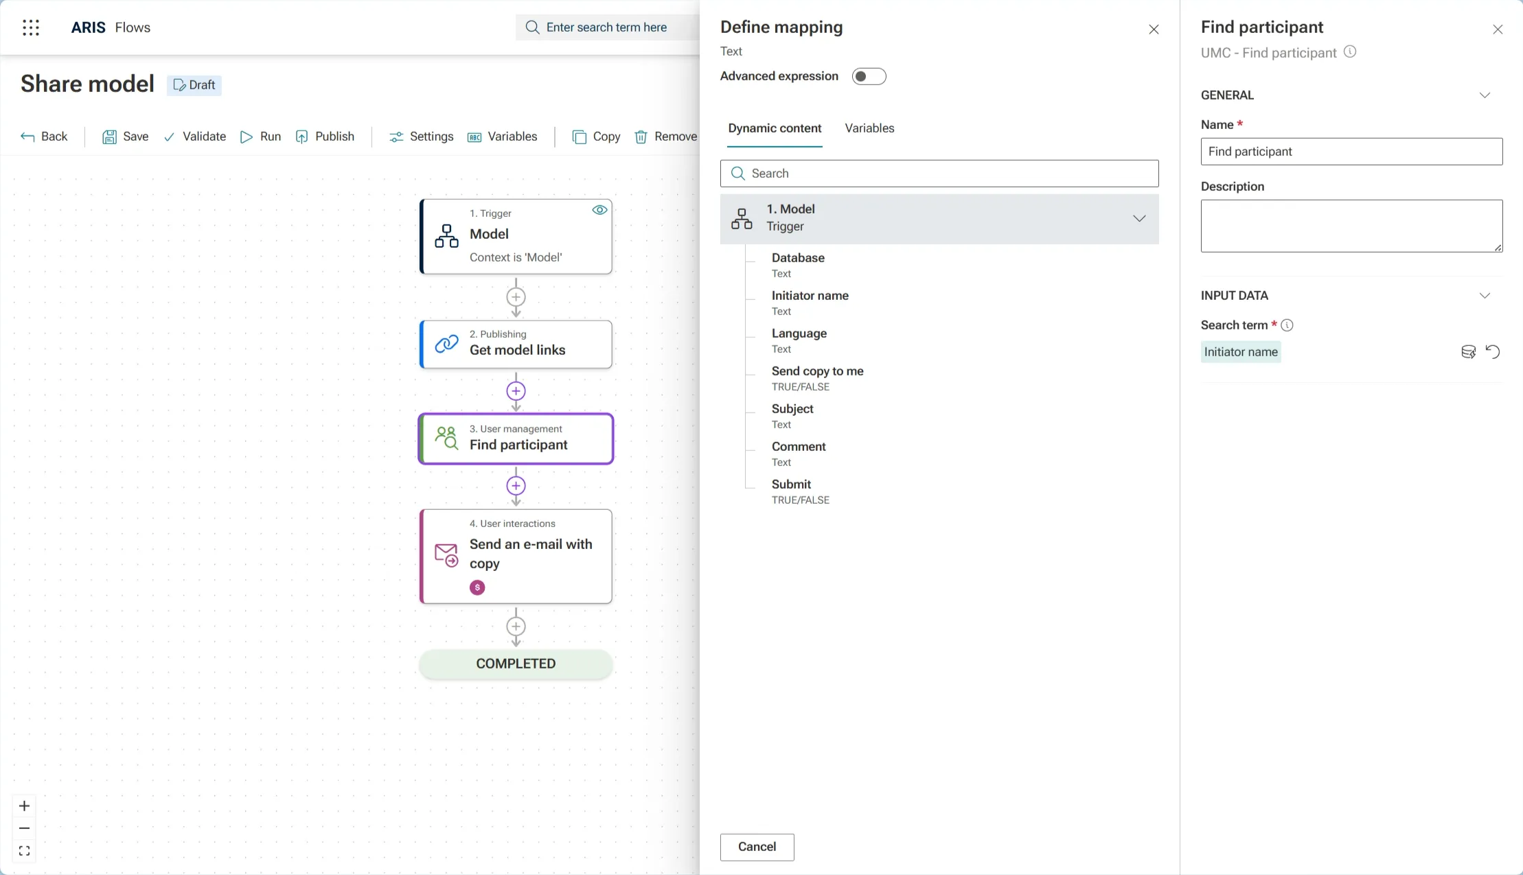
Task: Open the app launcher grid icon
Action: click(31, 27)
